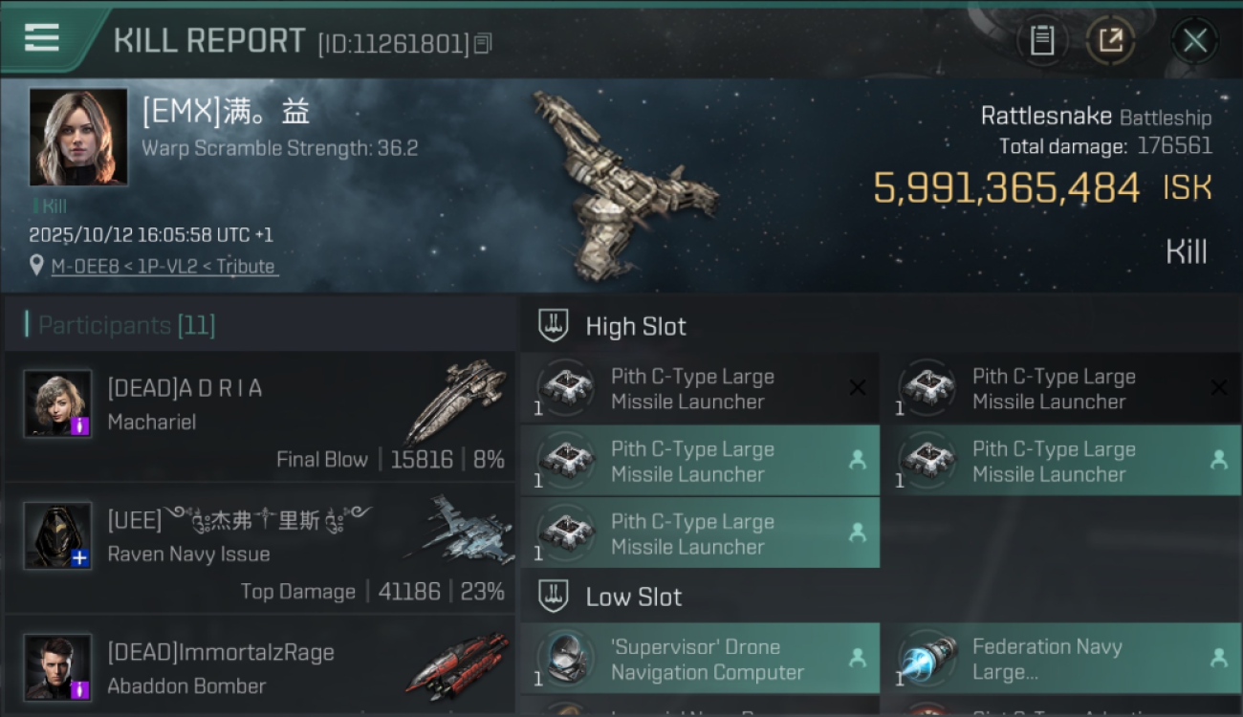The width and height of the screenshot is (1243, 717).
Task: Open the M-DEE8 < 1P-VL2 < Tribute location link
Action: (x=164, y=267)
